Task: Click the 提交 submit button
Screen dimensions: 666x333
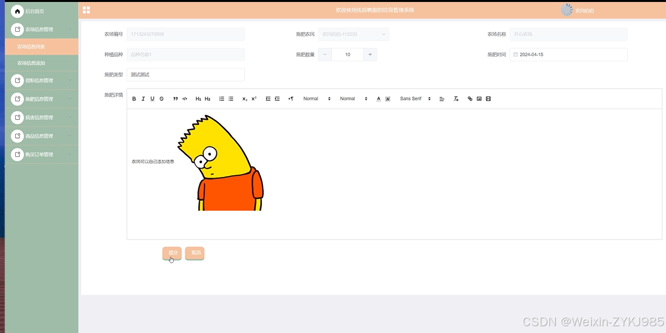Action: pyautogui.click(x=172, y=253)
